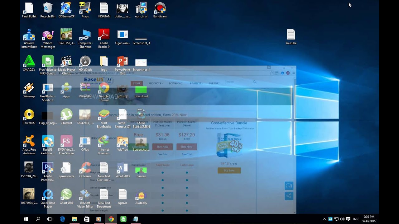Screen dimensions: 399x224
Task: Select the Final Bullet file icon
Action: [29, 10]
